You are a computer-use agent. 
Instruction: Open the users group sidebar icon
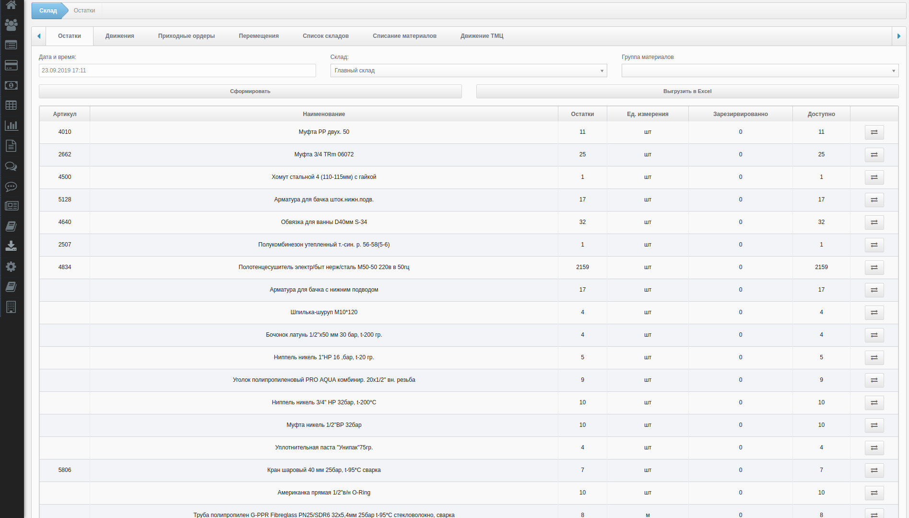(11, 24)
